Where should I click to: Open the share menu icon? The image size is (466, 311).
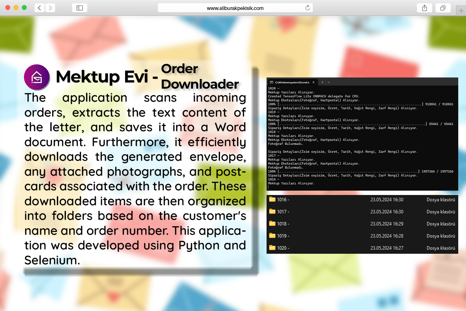click(x=424, y=8)
